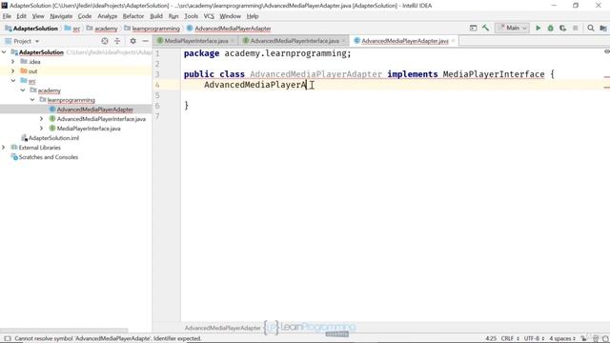Screen dimensions: 610x343
Task: Change CRLF line separator in status bar
Action: pyautogui.click(x=510, y=339)
